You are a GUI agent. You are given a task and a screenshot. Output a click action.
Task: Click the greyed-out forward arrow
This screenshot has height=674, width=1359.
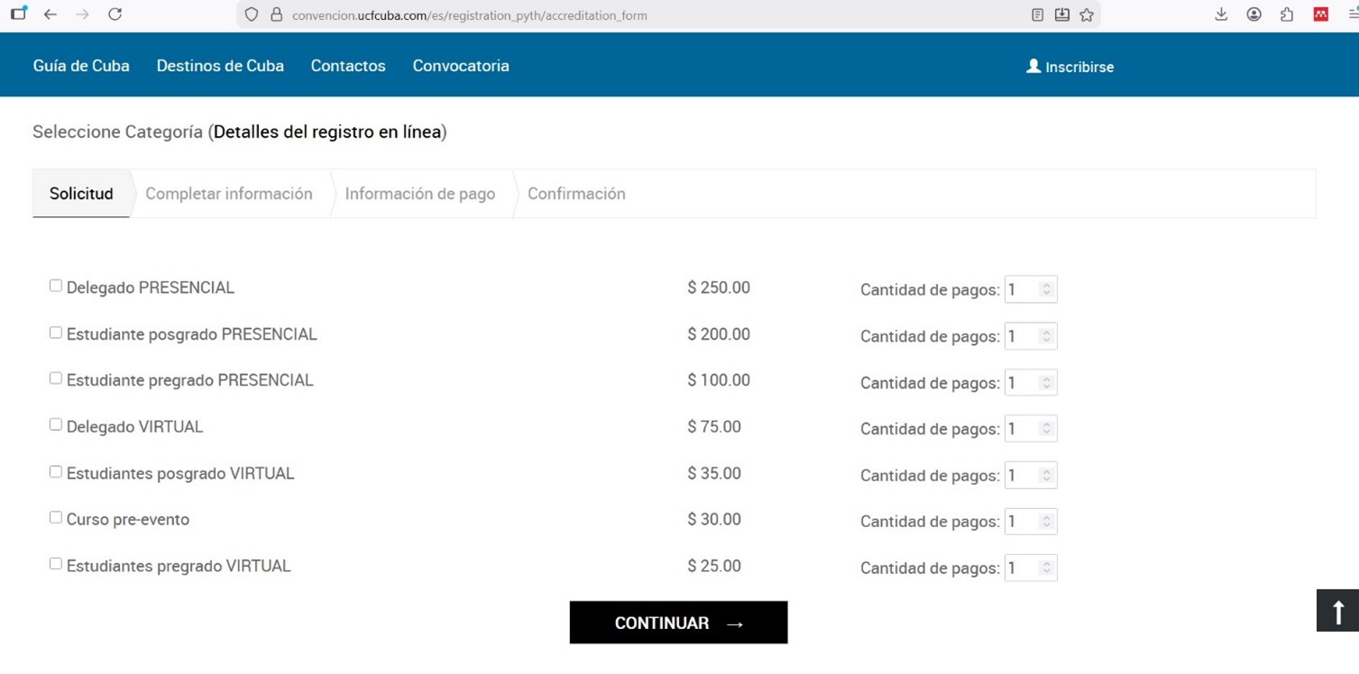click(x=82, y=14)
